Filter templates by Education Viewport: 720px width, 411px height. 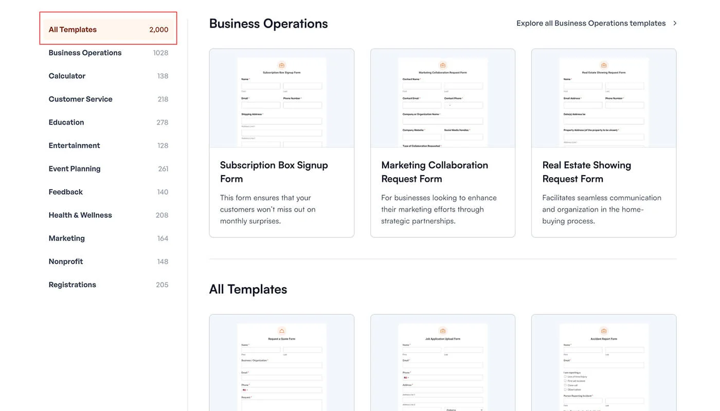click(66, 122)
